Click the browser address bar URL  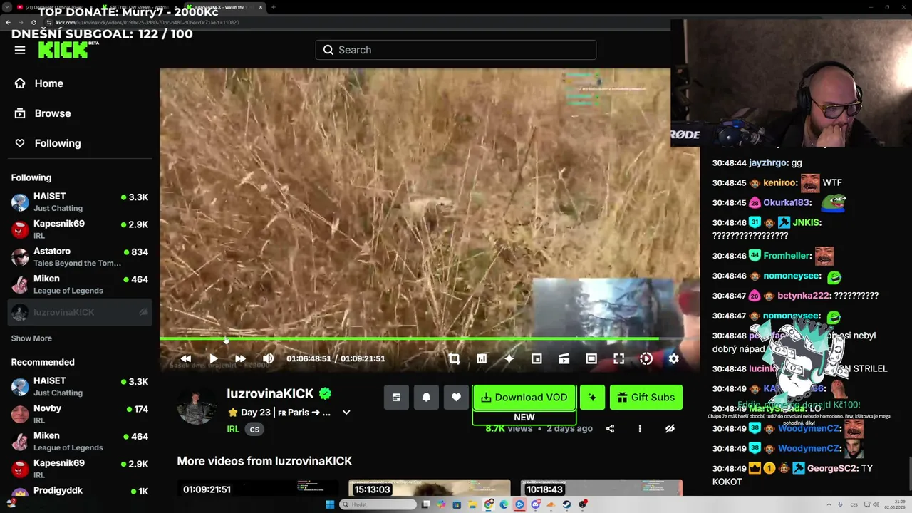click(x=147, y=22)
